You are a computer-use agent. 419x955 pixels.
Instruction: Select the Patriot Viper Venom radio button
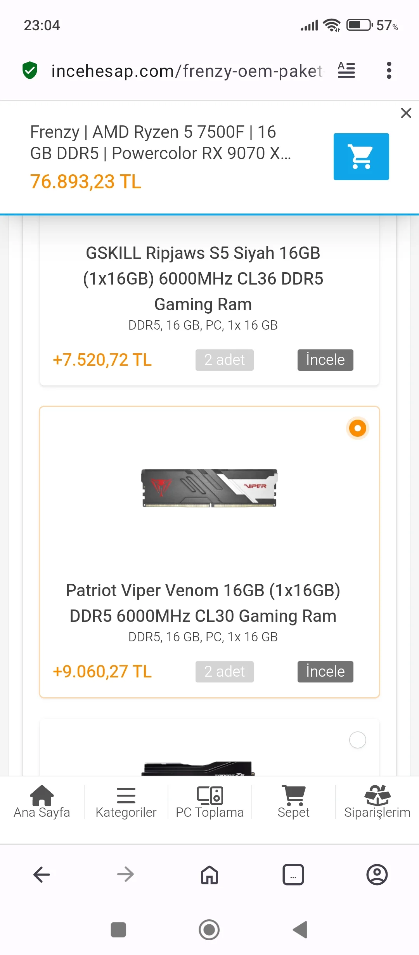[357, 428]
